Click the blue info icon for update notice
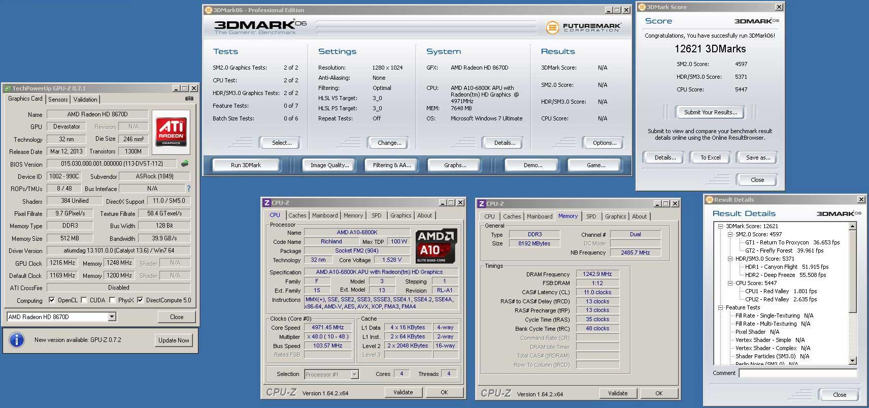Screen dimensions: 869x408 pos(17,340)
